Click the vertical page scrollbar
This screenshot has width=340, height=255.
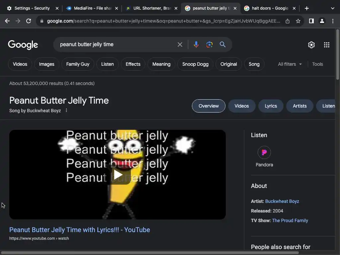[x=338, y=55]
